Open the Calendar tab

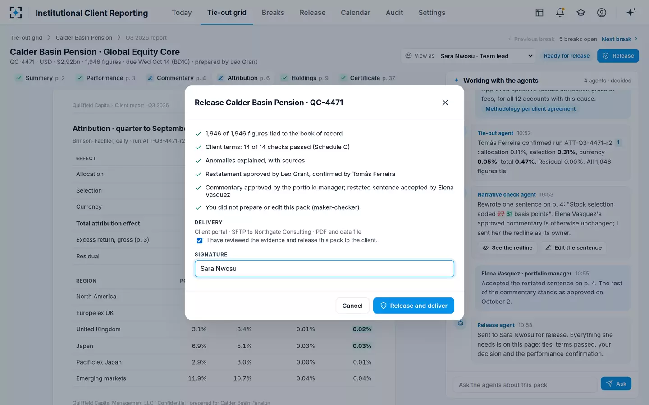(356, 13)
